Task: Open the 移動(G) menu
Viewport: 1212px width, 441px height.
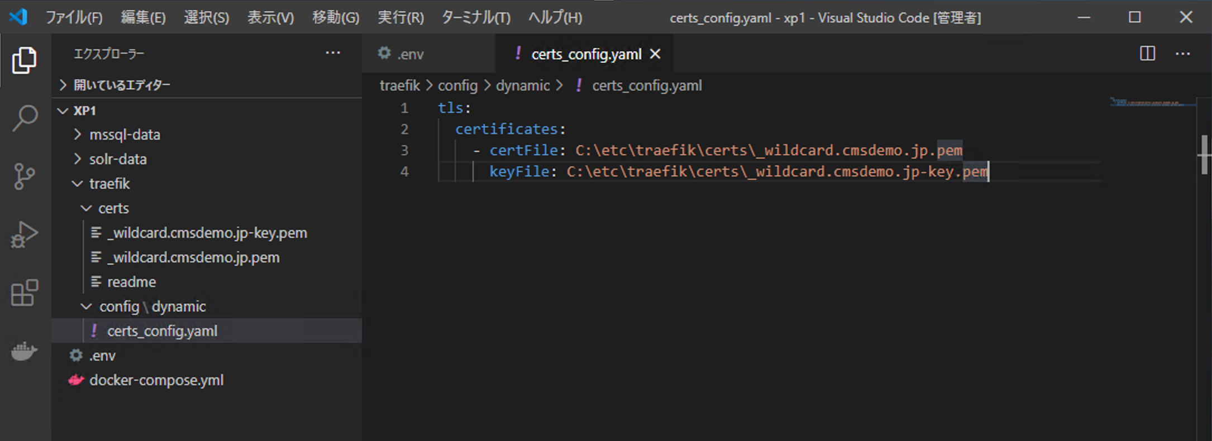Action: tap(336, 17)
